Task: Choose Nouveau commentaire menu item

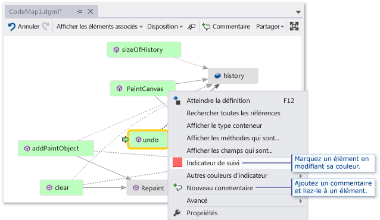Action: point(231,188)
